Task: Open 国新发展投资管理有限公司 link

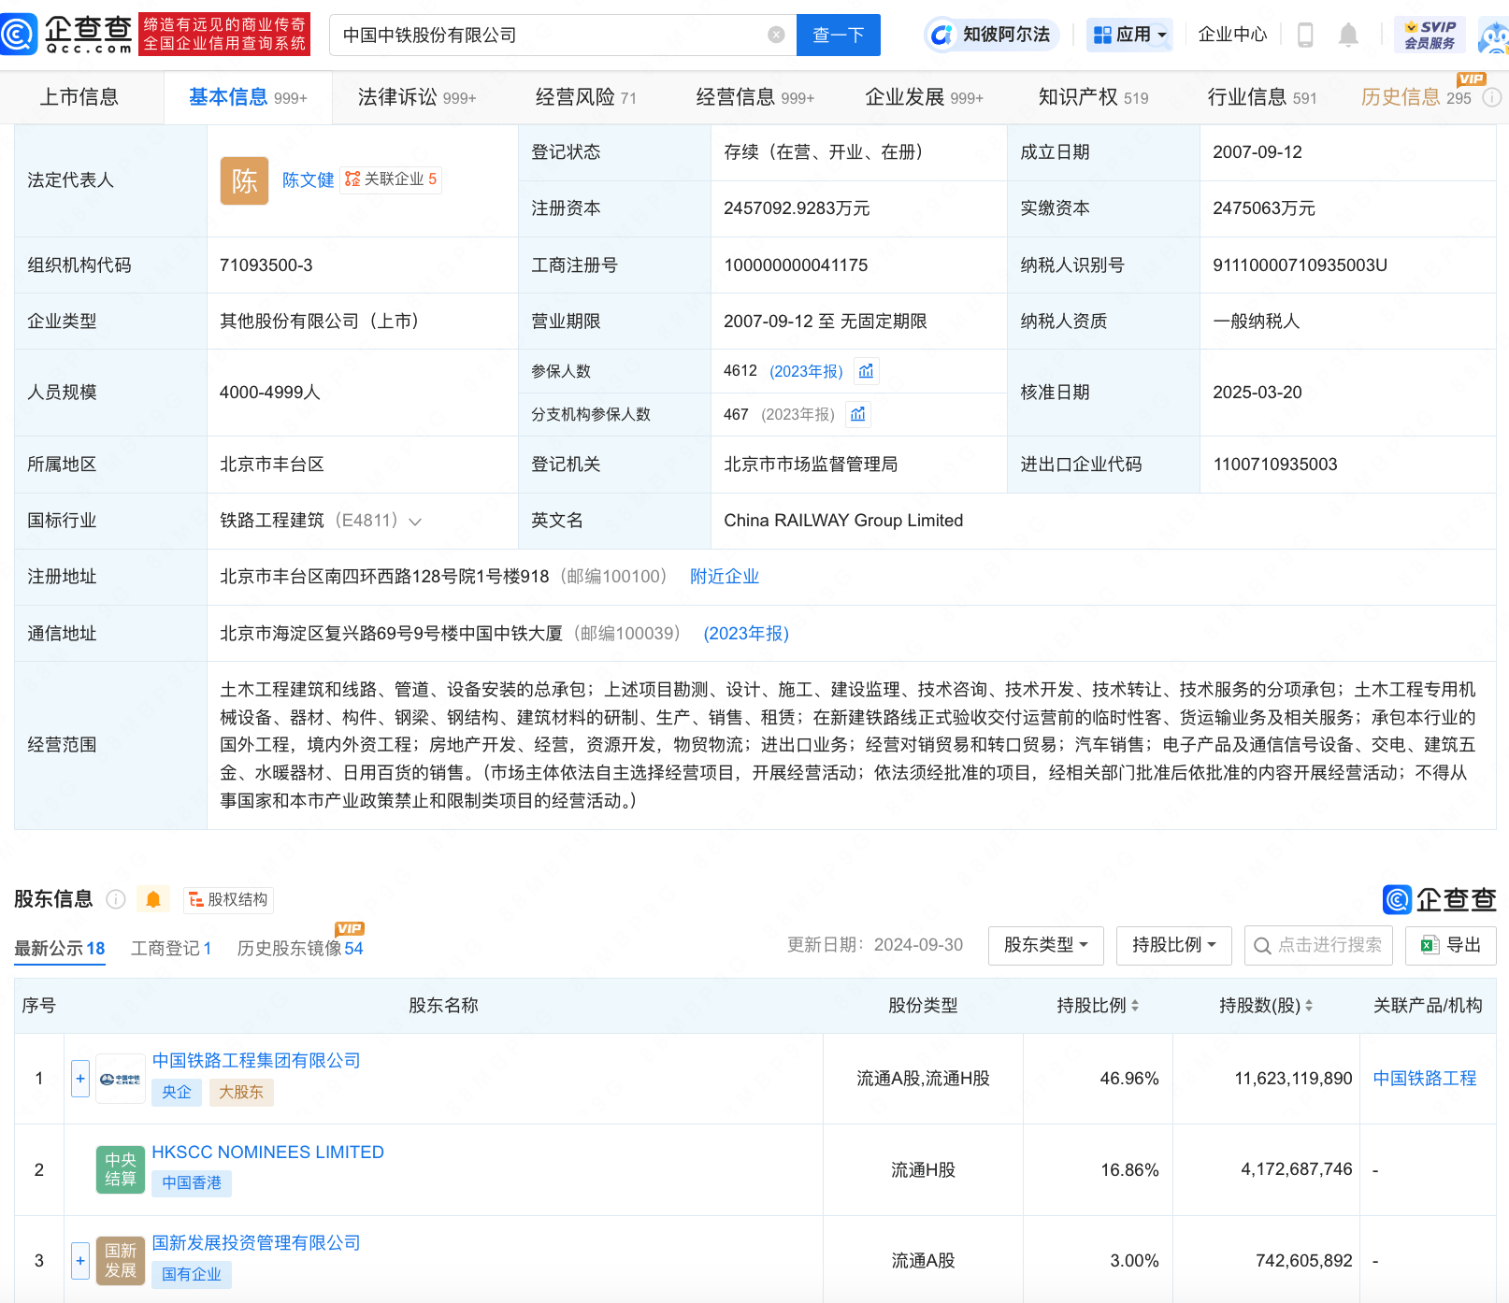Action: pyautogui.click(x=256, y=1243)
